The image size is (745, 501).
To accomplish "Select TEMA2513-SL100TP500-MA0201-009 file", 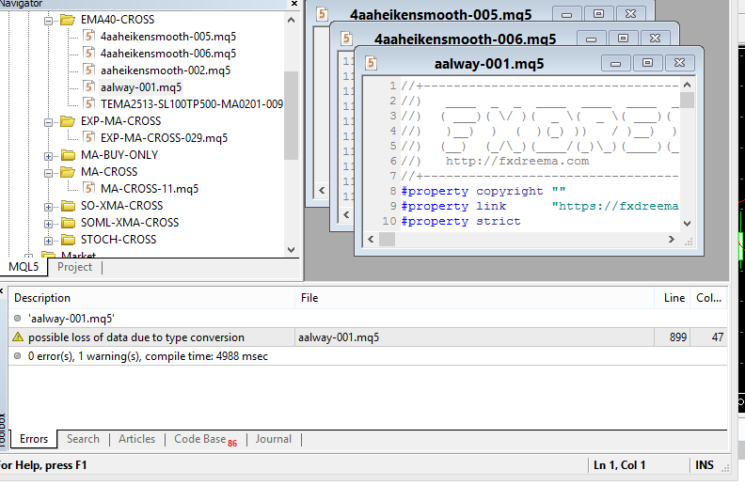I will pos(192,104).
